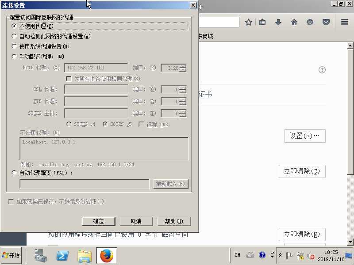The width and height of the screenshot is (354, 265).
Task: Toggle 远程 DNS checkbox
Action: tap(141, 125)
